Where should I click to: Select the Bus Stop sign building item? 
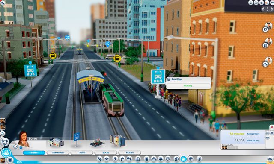point(76,139)
